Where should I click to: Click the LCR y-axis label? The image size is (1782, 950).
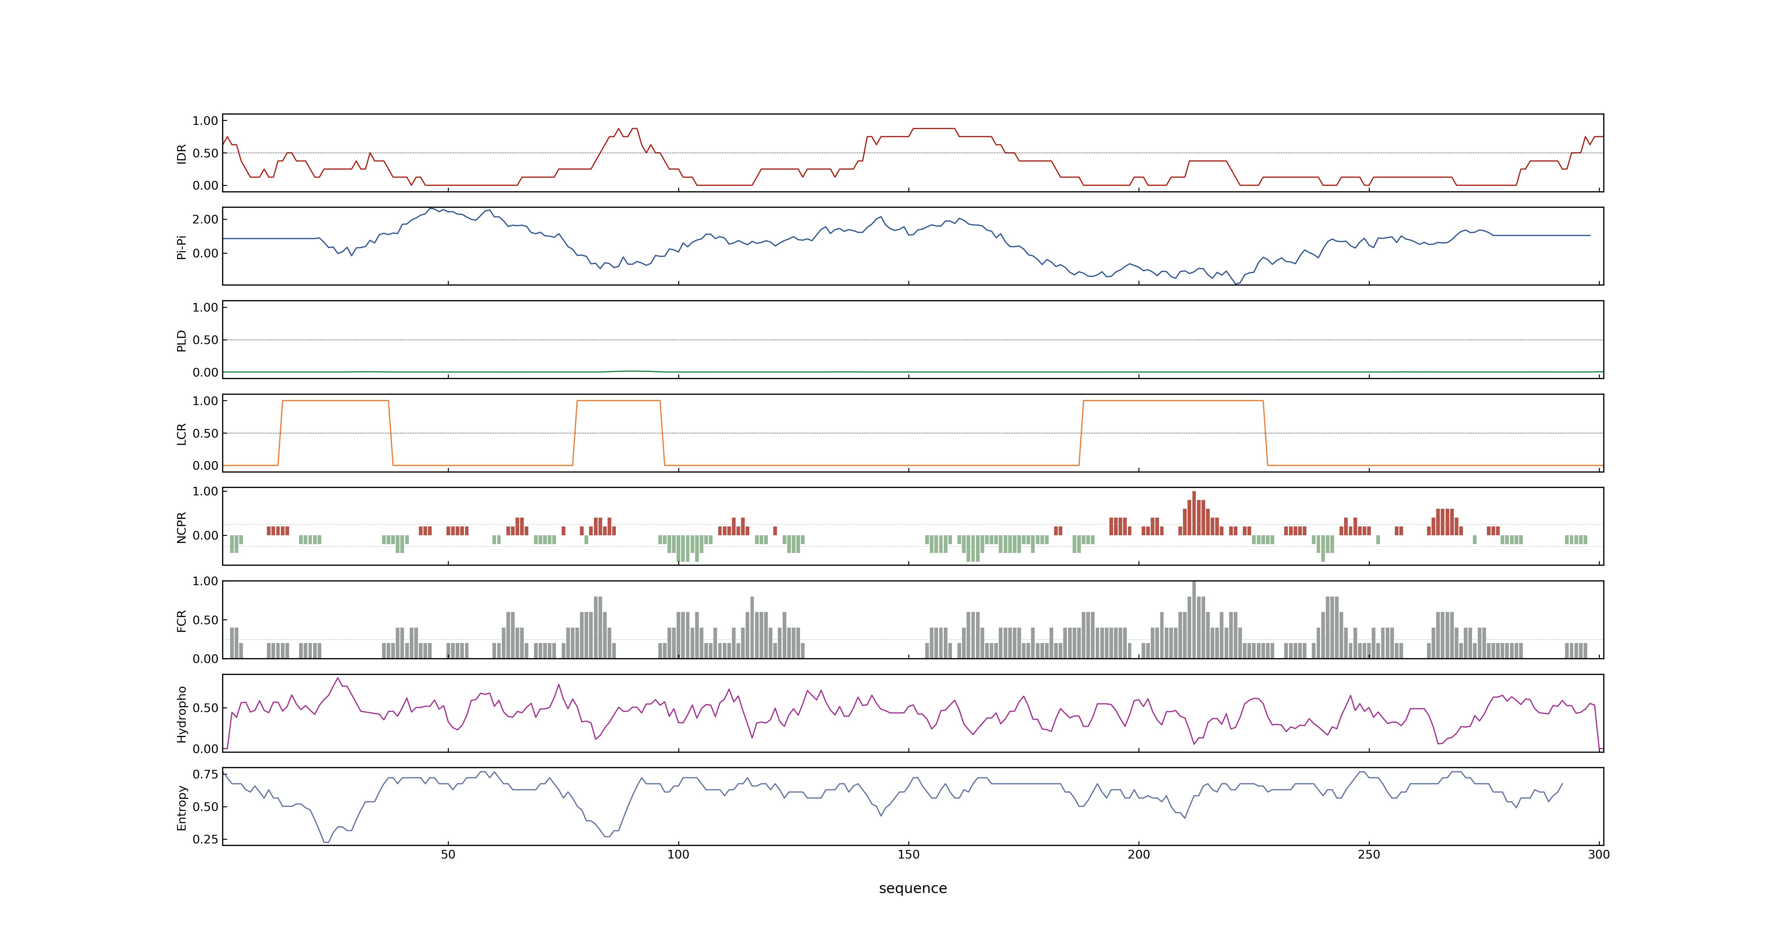[x=181, y=434]
